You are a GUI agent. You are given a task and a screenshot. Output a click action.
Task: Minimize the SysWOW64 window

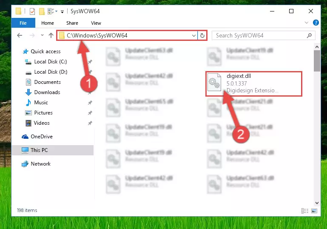coord(272,11)
